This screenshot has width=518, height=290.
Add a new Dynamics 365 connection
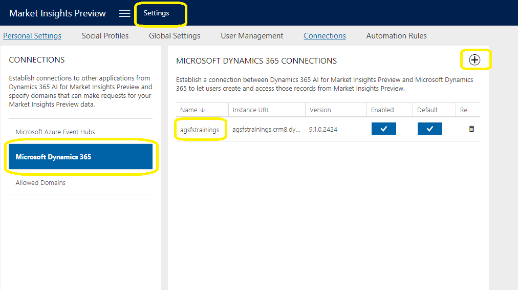(x=474, y=60)
